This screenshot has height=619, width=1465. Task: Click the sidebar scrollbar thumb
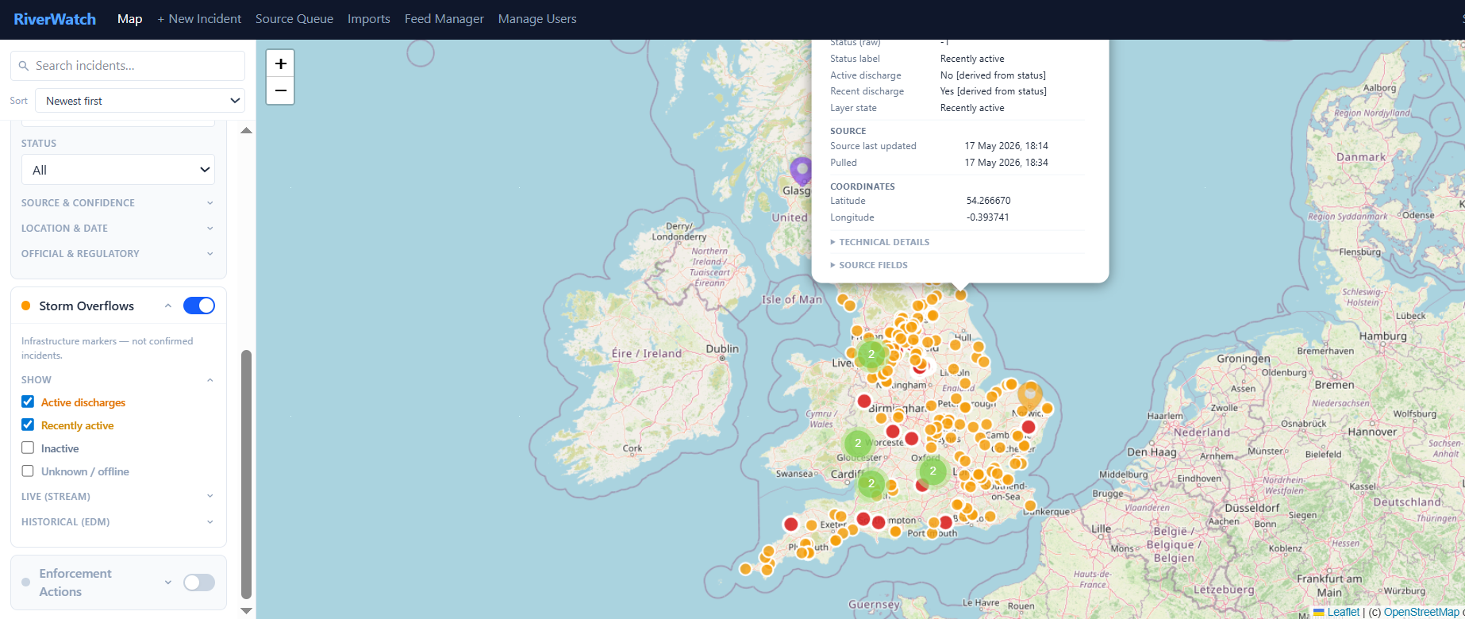pyautogui.click(x=246, y=475)
